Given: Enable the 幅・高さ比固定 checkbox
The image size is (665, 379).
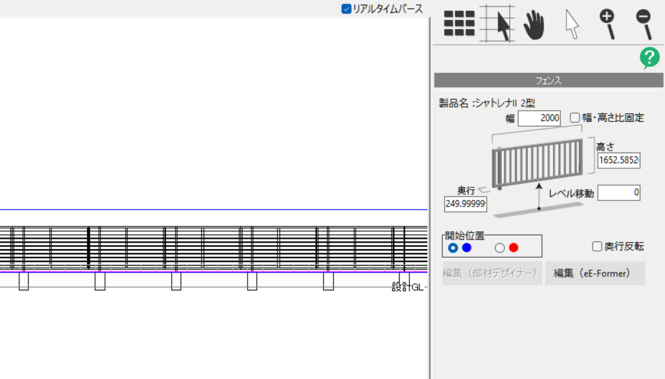Looking at the screenshot, I should click(575, 118).
